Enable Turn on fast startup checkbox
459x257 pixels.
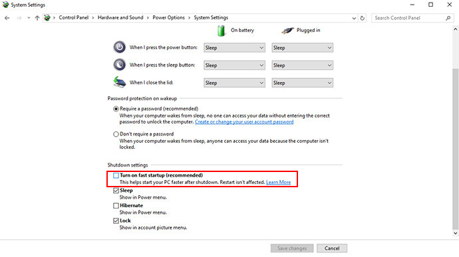pyautogui.click(x=116, y=175)
